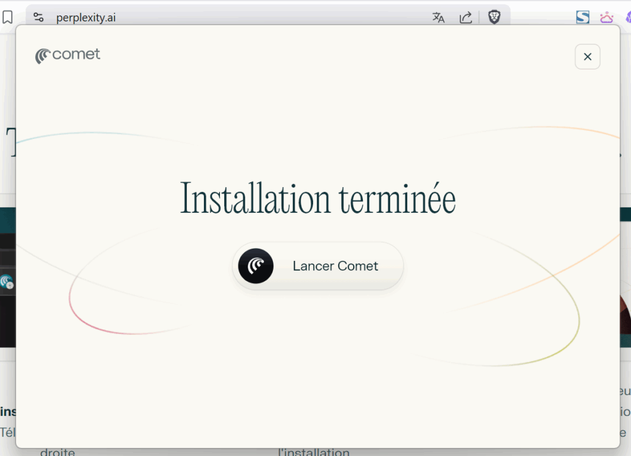Click the Comet logo in the dialog header

coord(68,55)
